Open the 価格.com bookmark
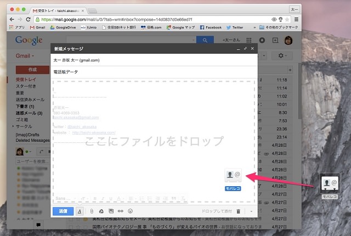The width and height of the screenshot is (351, 236). 151,27
